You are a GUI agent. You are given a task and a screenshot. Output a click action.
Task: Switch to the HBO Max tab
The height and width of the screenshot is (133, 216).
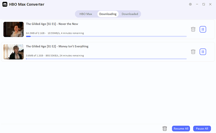click(86, 14)
